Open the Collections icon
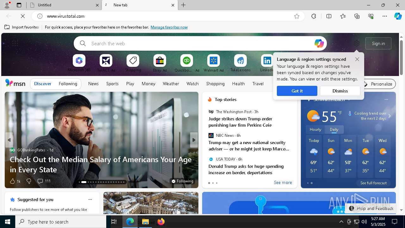 pyautogui.click(x=357, y=16)
